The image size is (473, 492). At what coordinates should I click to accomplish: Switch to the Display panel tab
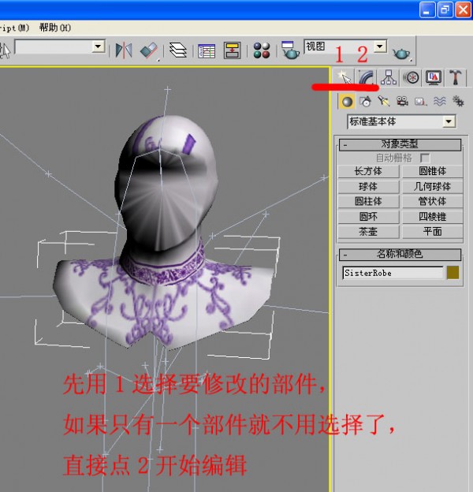pos(433,77)
